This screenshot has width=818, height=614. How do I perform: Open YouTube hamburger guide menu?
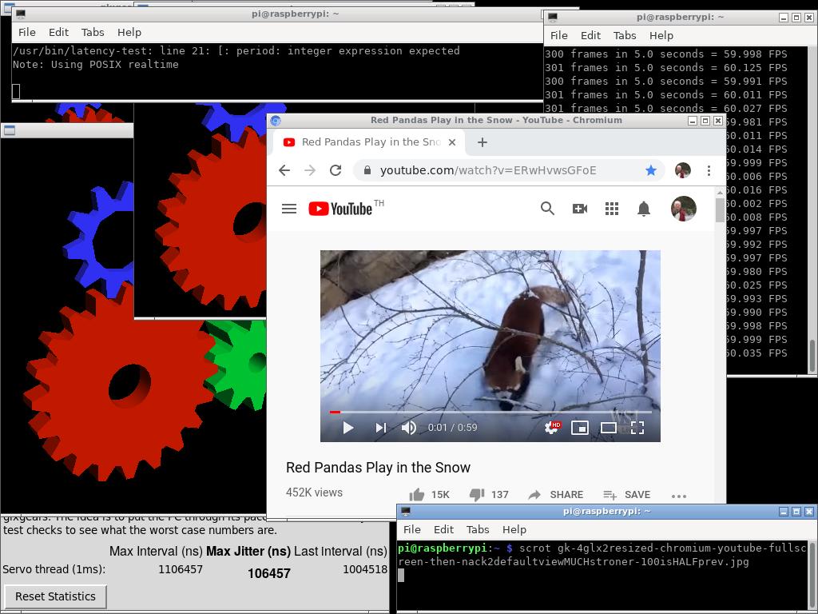pos(289,209)
